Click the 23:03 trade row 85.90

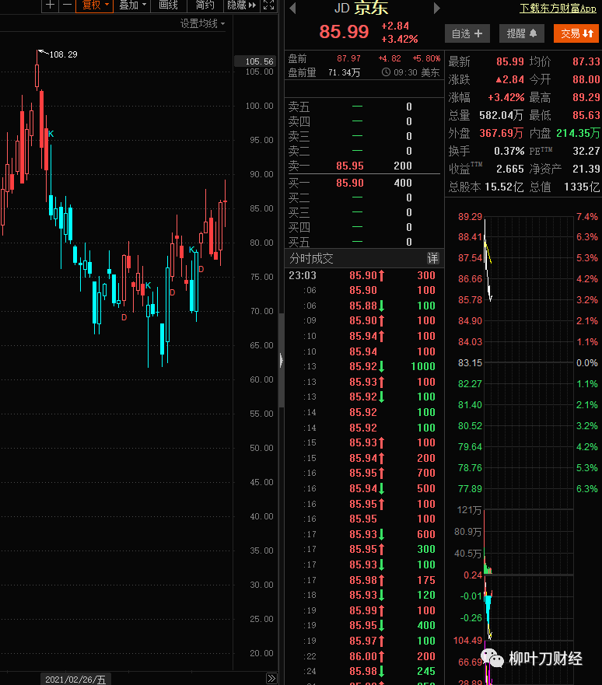pyautogui.click(x=363, y=275)
